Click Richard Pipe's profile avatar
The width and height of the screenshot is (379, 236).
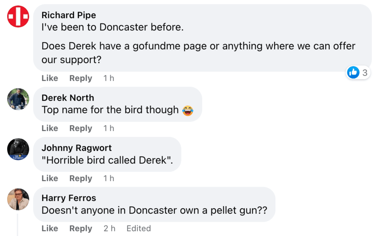pos(18,17)
